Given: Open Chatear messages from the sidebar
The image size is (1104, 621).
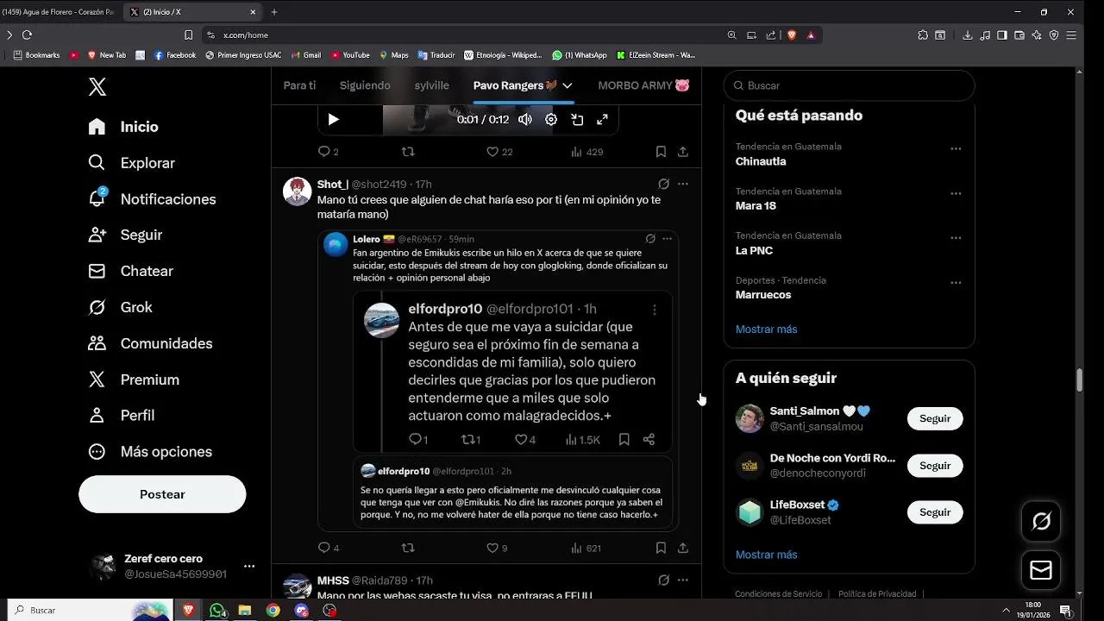Looking at the screenshot, I should click(130, 271).
